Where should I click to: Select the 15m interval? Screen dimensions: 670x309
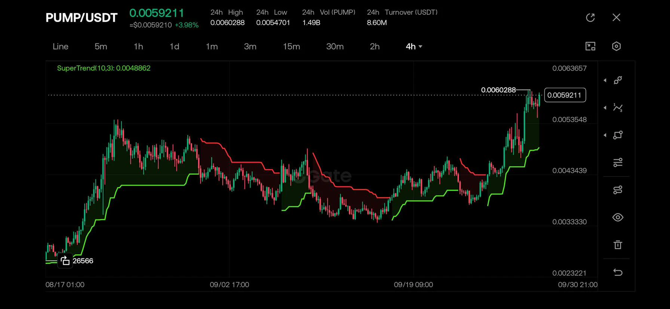(x=292, y=46)
